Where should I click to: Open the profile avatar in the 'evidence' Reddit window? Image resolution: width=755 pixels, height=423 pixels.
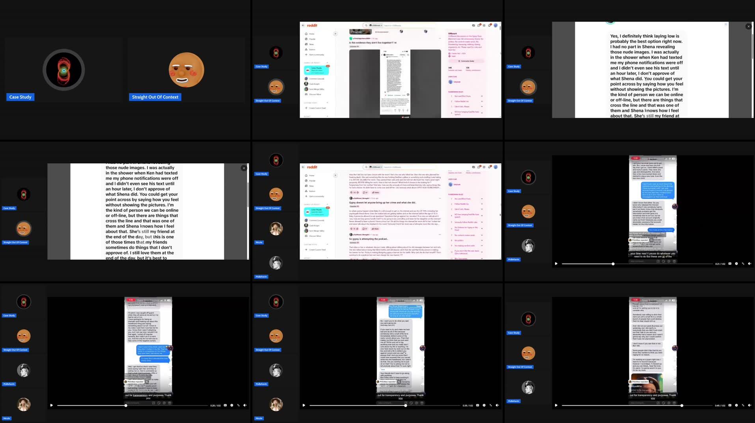tap(496, 25)
